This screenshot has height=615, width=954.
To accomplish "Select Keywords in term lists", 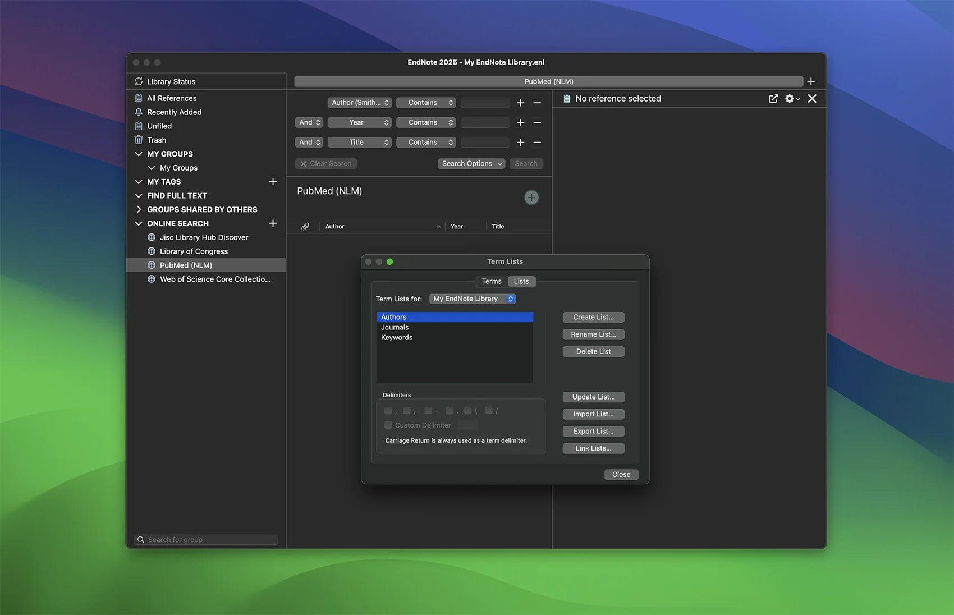I will click(455, 338).
